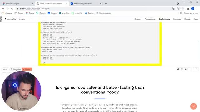Close the third Активный пункт меню tab
The image size is (200, 112).
(x=101, y=4)
